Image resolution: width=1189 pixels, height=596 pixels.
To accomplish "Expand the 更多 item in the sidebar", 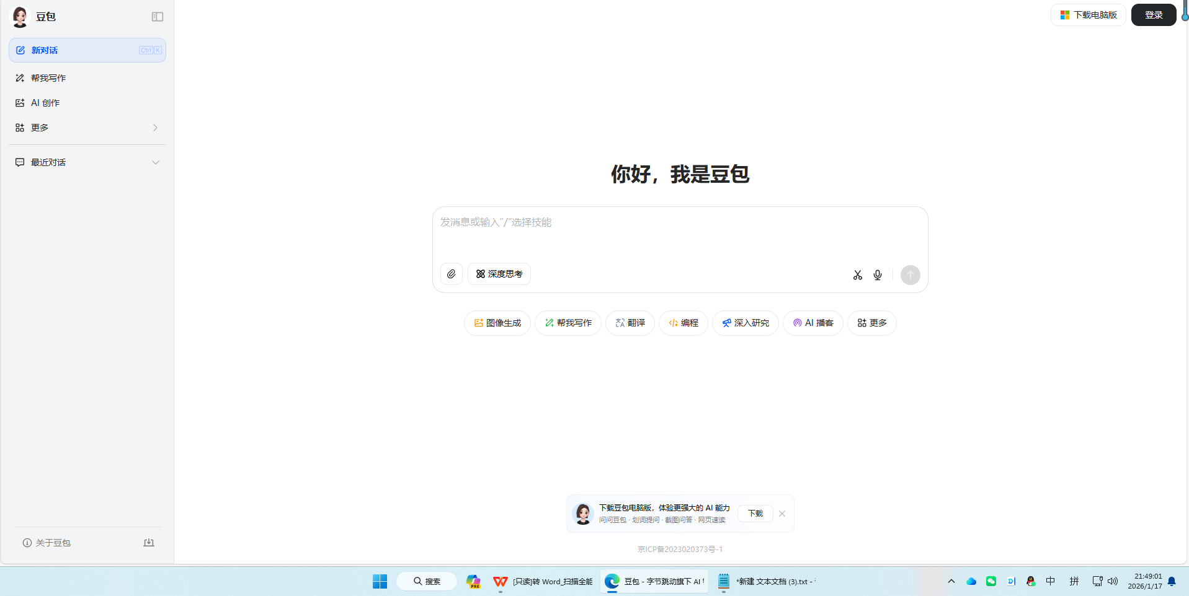I will (x=87, y=127).
